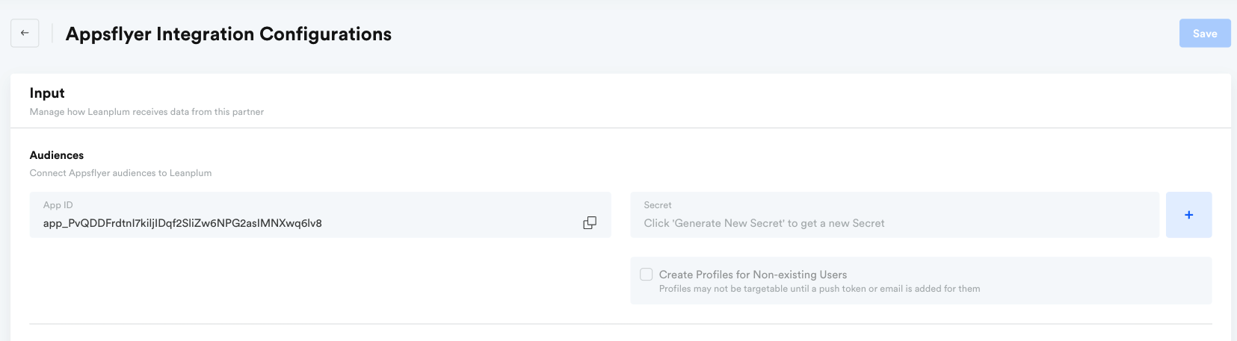The height and width of the screenshot is (341, 1237).
Task: Click the App ID value field
Action: pos(320,215)
